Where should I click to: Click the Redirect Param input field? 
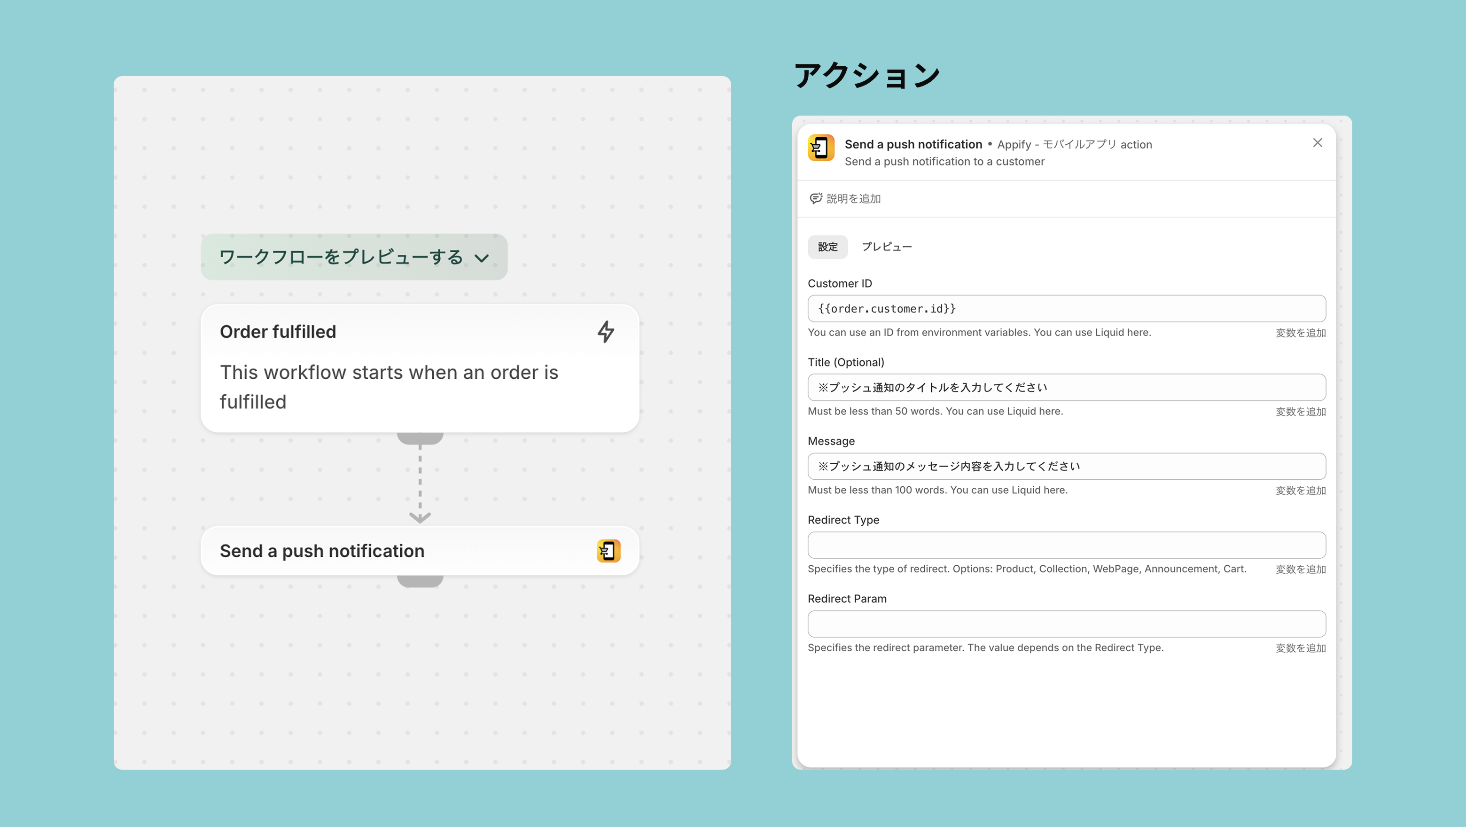(1066, 624)
